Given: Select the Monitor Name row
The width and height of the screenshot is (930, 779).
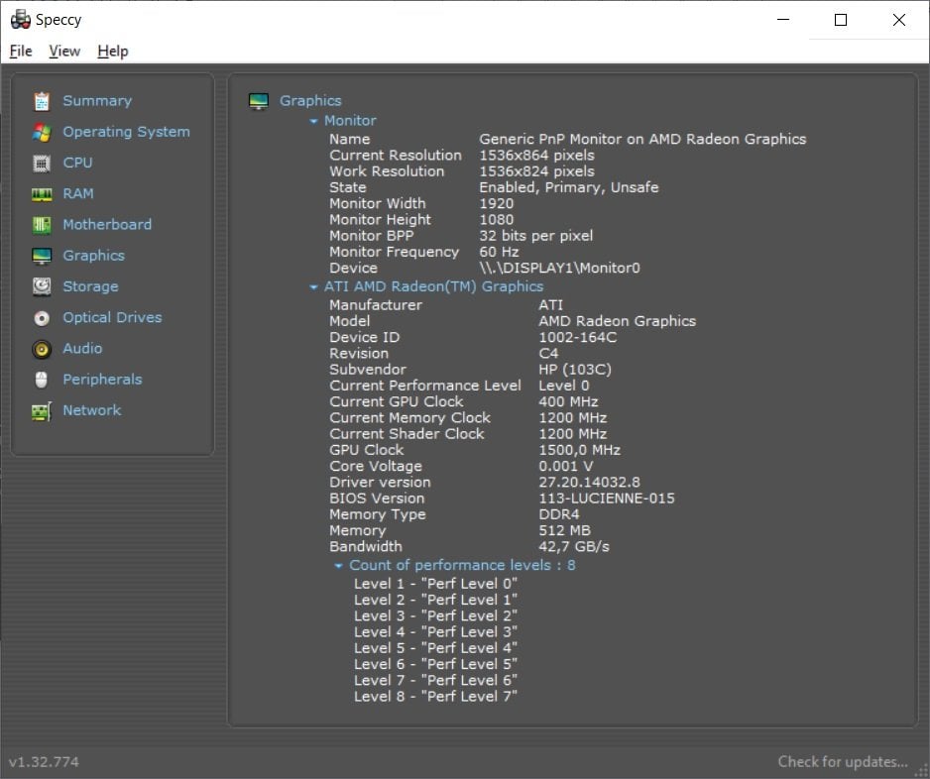Looking at the screenshot, I should [x=567, y=140].
